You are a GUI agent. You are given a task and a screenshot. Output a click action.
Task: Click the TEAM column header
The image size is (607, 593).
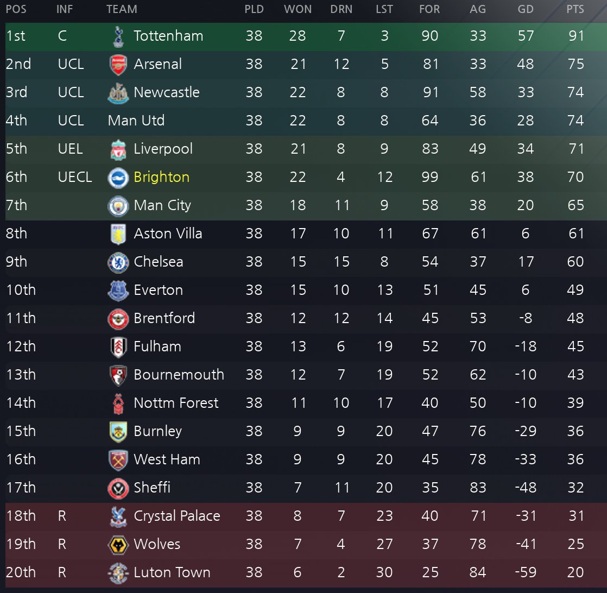(122, 9)
